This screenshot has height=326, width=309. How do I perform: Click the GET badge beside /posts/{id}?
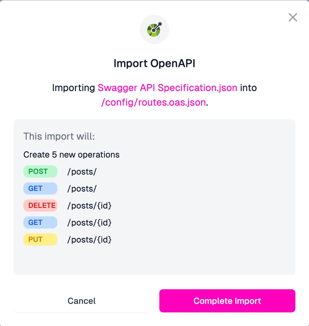point(40,222)
